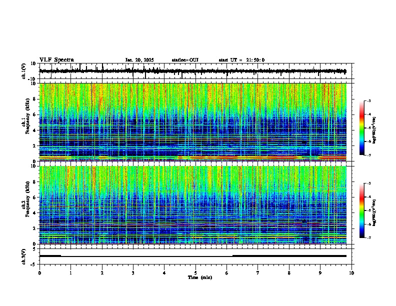Click the ch.2 spectrogram colour scale bar
This screenshot has width=396, height=306.
pos(362,210)
